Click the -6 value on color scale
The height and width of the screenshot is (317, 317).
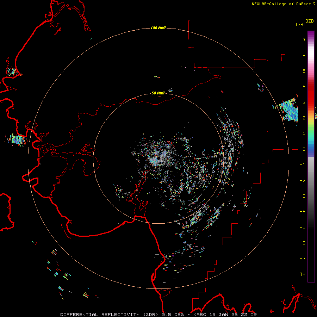coord(303,243)
